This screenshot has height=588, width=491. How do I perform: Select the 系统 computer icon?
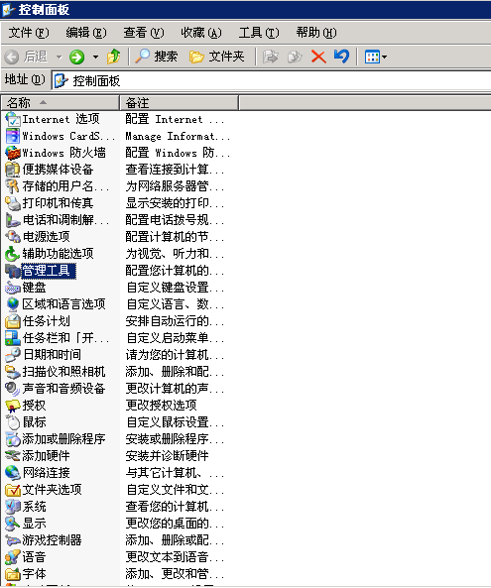click(x=12, y=507)
